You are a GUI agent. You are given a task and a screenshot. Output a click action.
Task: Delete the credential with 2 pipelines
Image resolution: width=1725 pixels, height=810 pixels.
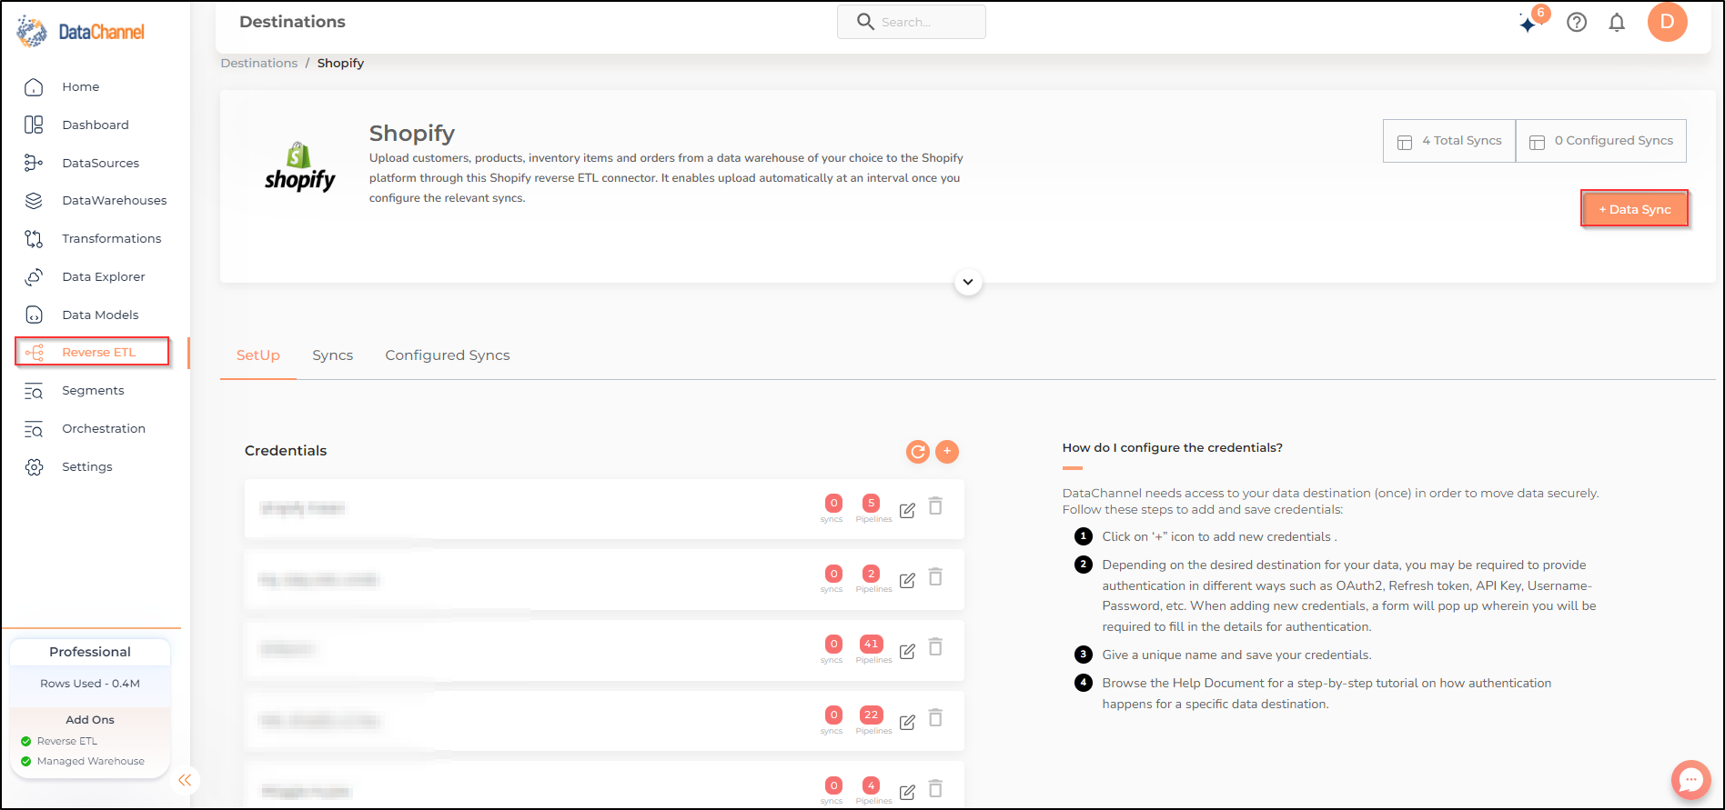(935, 576)
